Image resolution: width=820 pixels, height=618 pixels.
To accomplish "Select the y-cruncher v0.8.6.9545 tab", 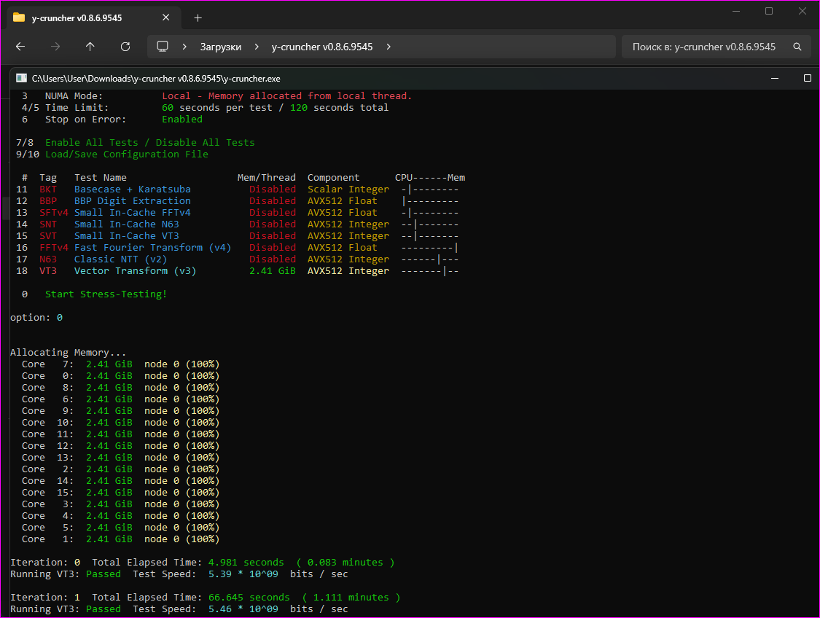I will [x=94, y=17].
